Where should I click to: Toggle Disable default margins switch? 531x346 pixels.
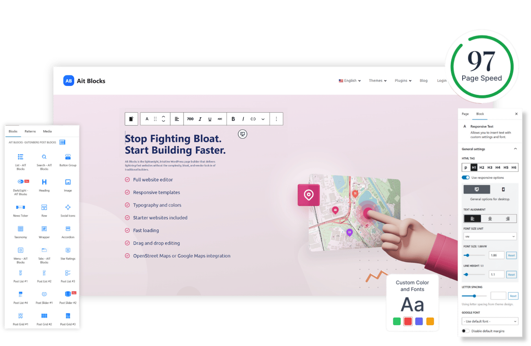(465, 331)
